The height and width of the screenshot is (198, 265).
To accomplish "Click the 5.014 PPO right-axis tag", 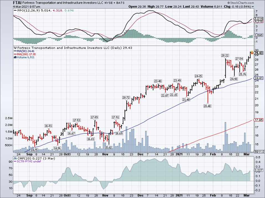I will point(259,19).
